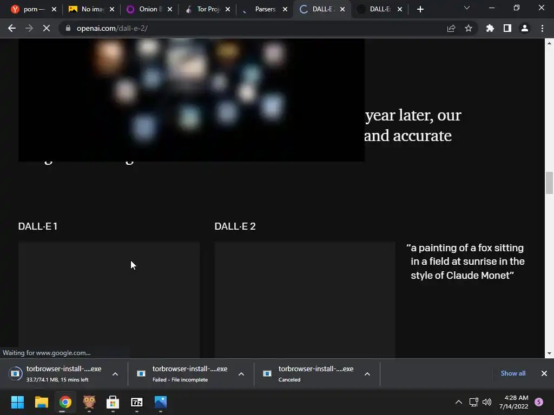This screenshot has height=415, width=554.
Task: Switch to the last DALL·E tab
Action: click(x=380, y=9)
